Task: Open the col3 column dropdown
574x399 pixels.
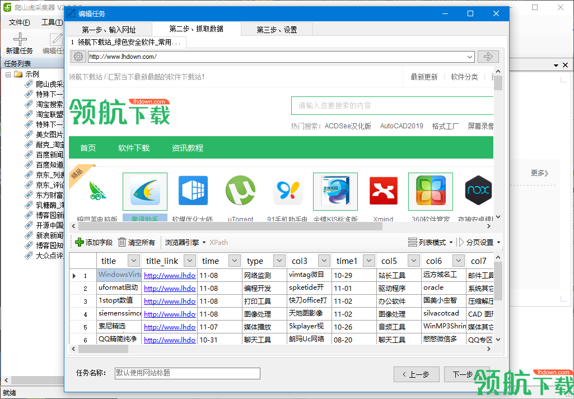Action: (x=324, y=261)
